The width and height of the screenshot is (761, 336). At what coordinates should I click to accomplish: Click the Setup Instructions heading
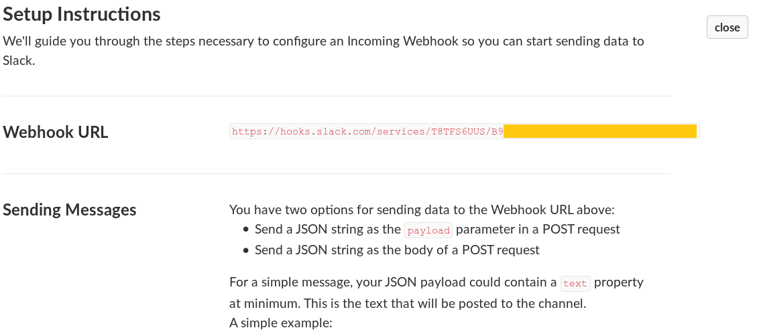[82, 13]
